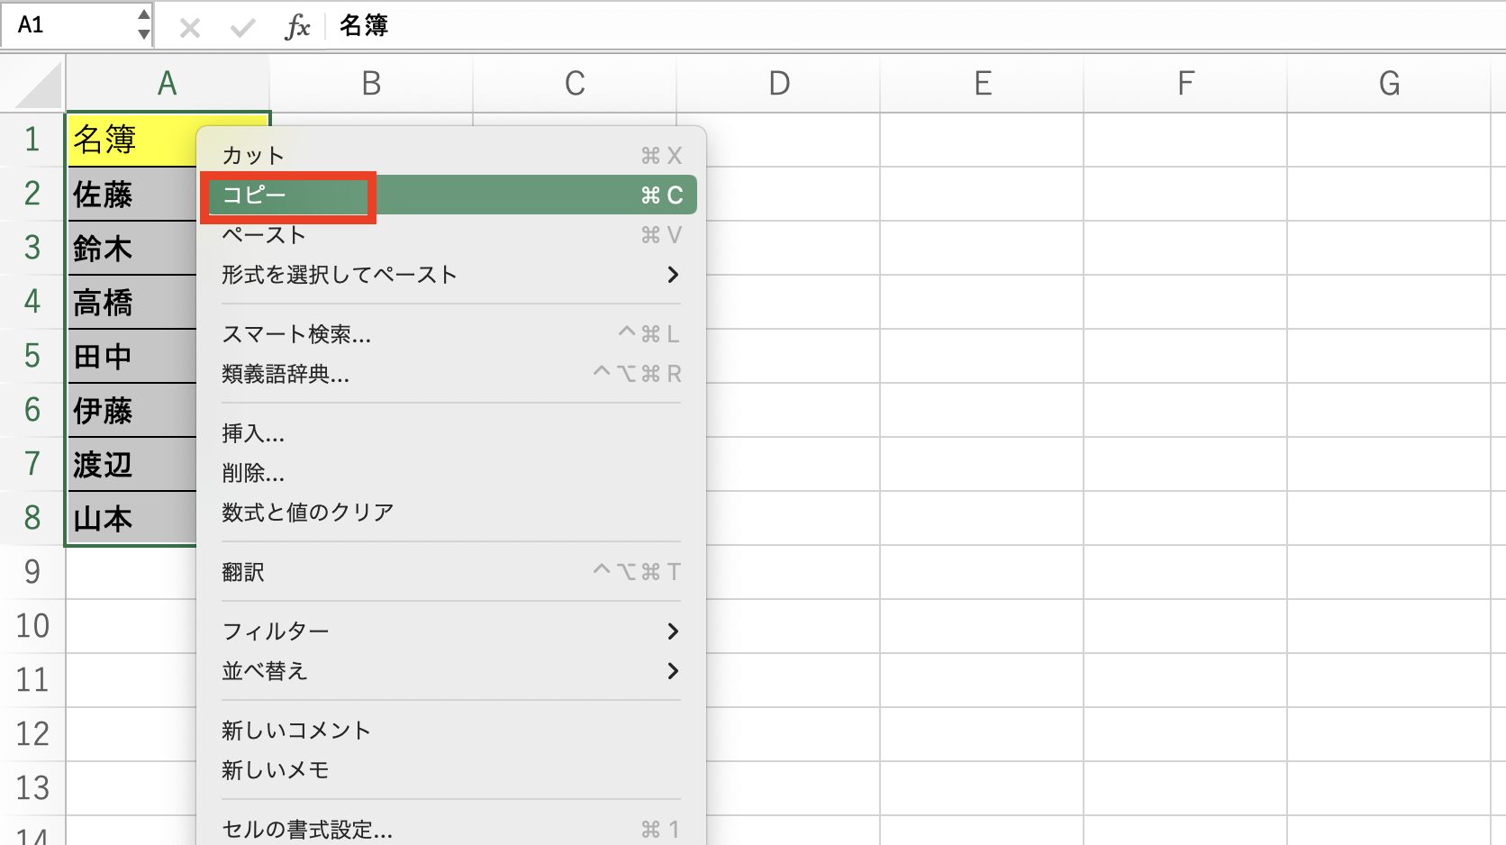This screenshot has height=845, width=1506.
Task: Open セルの書式設定 dialog
Action: [x=306, y=829]
